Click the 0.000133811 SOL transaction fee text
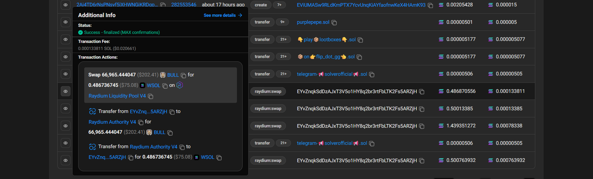This screenshot has width=593, height=179. tap(107, 49)
